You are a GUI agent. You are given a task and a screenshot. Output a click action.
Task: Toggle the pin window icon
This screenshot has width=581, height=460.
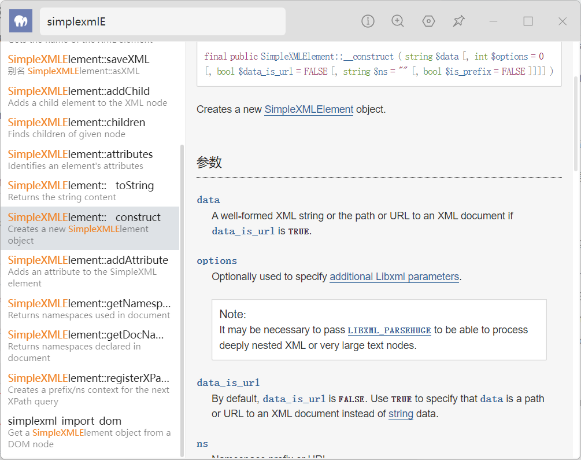458,21
